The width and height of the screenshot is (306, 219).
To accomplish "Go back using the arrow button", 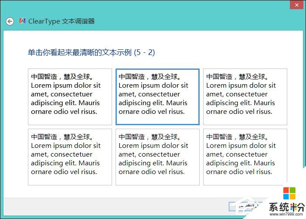I will pyautogui.click(x=10, y=21).
